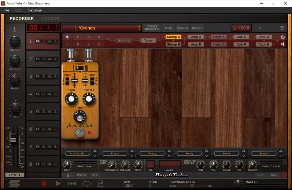The image size is (292, 190).
Task: Click the DELETE preset button
Action: point(197,28)
